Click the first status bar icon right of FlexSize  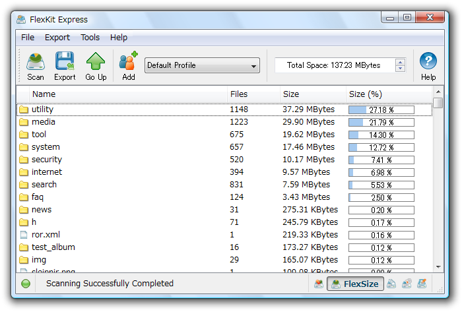pyautogui.click(x=391, y=284)
